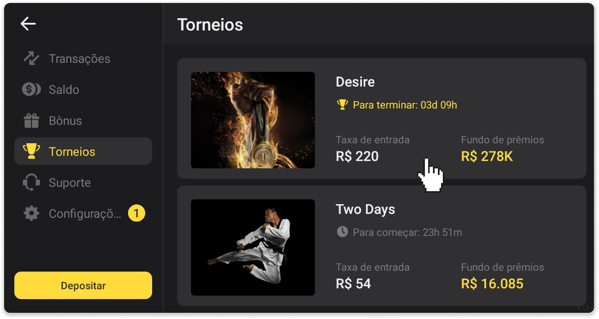The width and height of the screenshot is (599, 319).
Task: Click the Configurações gear icon
Action: coord(31,213)
